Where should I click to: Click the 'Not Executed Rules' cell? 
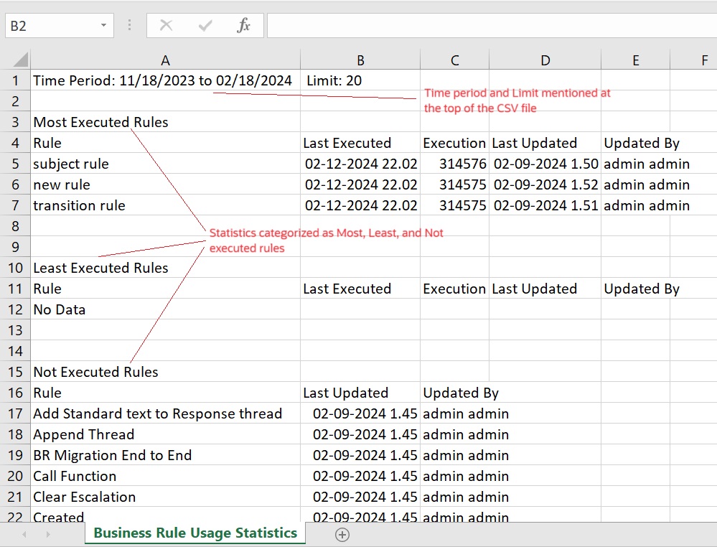pos(166,372)
